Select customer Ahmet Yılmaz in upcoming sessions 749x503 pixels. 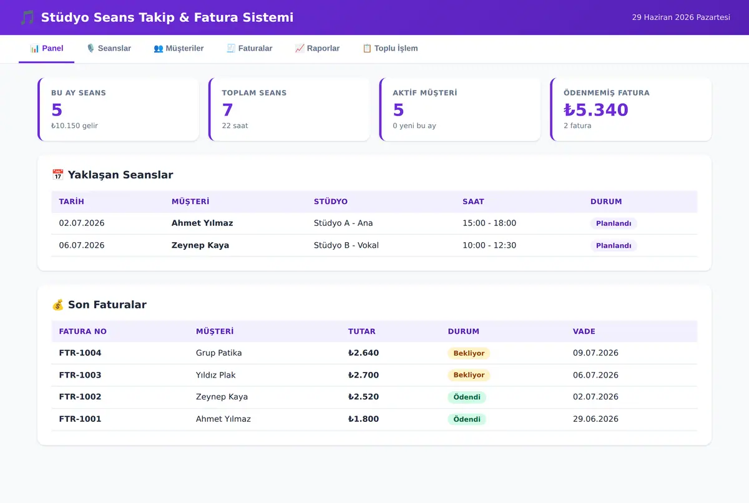[202, 223]
